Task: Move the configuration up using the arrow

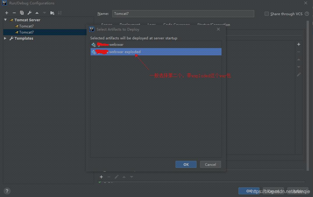Action: click(37, 13)
